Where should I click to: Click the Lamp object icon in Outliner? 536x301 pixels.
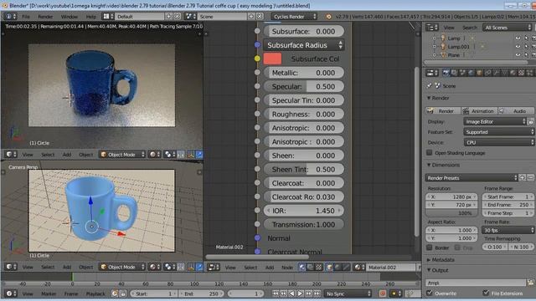tap(443, 38)
